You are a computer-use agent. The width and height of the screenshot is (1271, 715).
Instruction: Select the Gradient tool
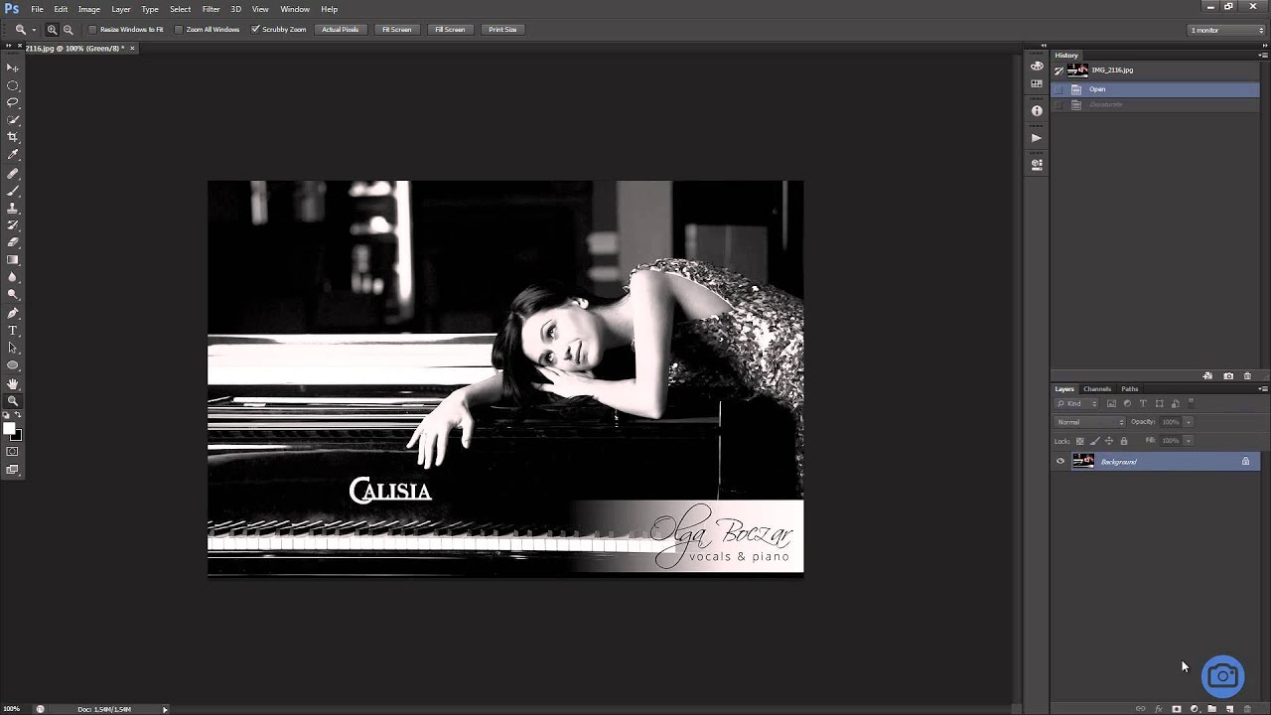(x=13, y=260)
